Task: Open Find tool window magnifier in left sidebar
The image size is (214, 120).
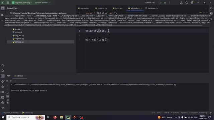Action: [x=3, y=65]
